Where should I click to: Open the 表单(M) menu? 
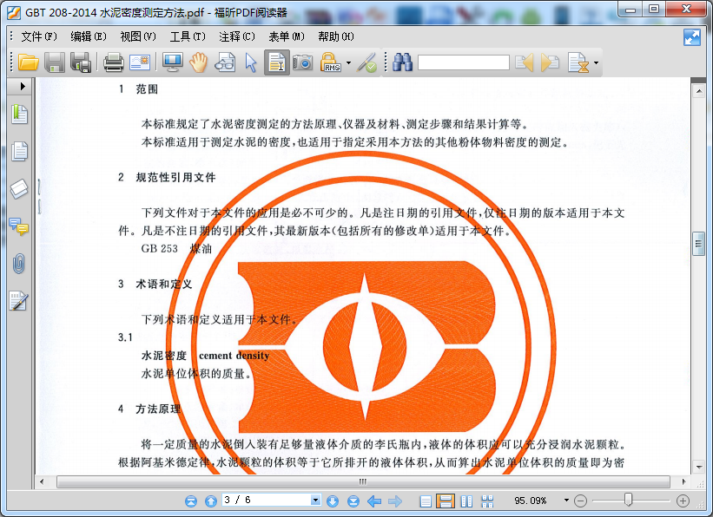(x=287, y=36)
